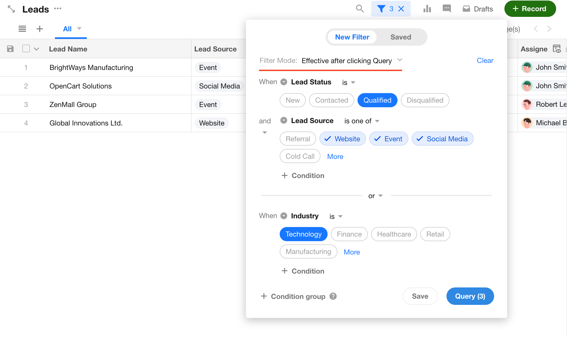The width and height of the screenshot is (567, 337).
Task: Click the Clear link in filter panel
Action: tap(485, 60)
